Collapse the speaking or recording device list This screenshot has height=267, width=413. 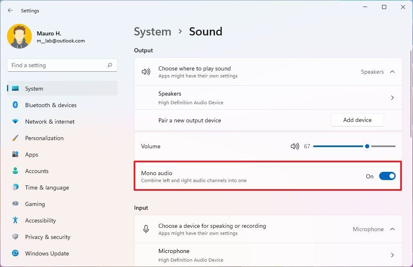(392, 229)
